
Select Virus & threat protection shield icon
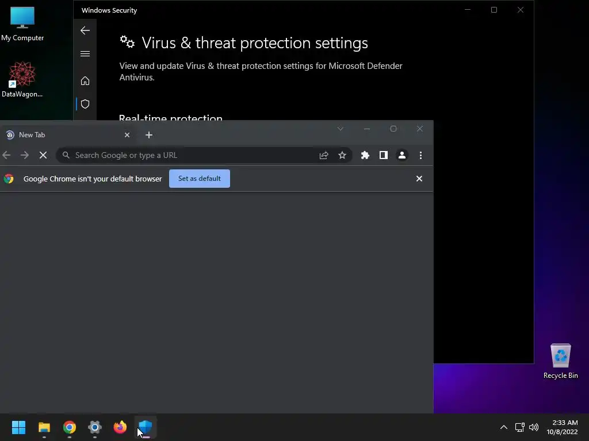85,104
